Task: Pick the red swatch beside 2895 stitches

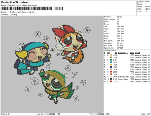Action: tap(111, 72)
